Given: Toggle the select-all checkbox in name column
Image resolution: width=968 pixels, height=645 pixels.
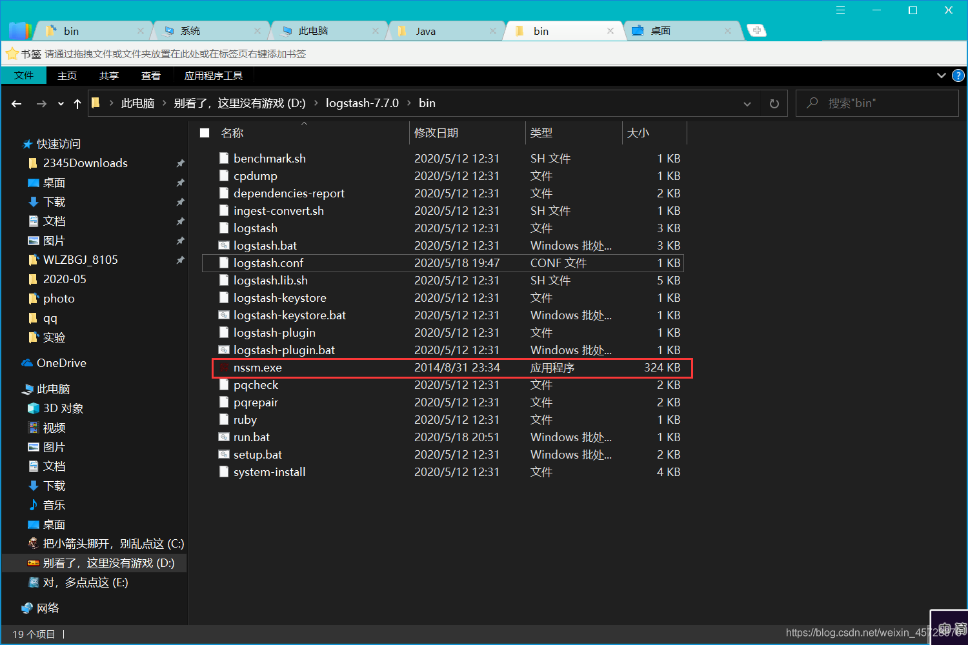Looking at the screenshot, I should (204, 132).
